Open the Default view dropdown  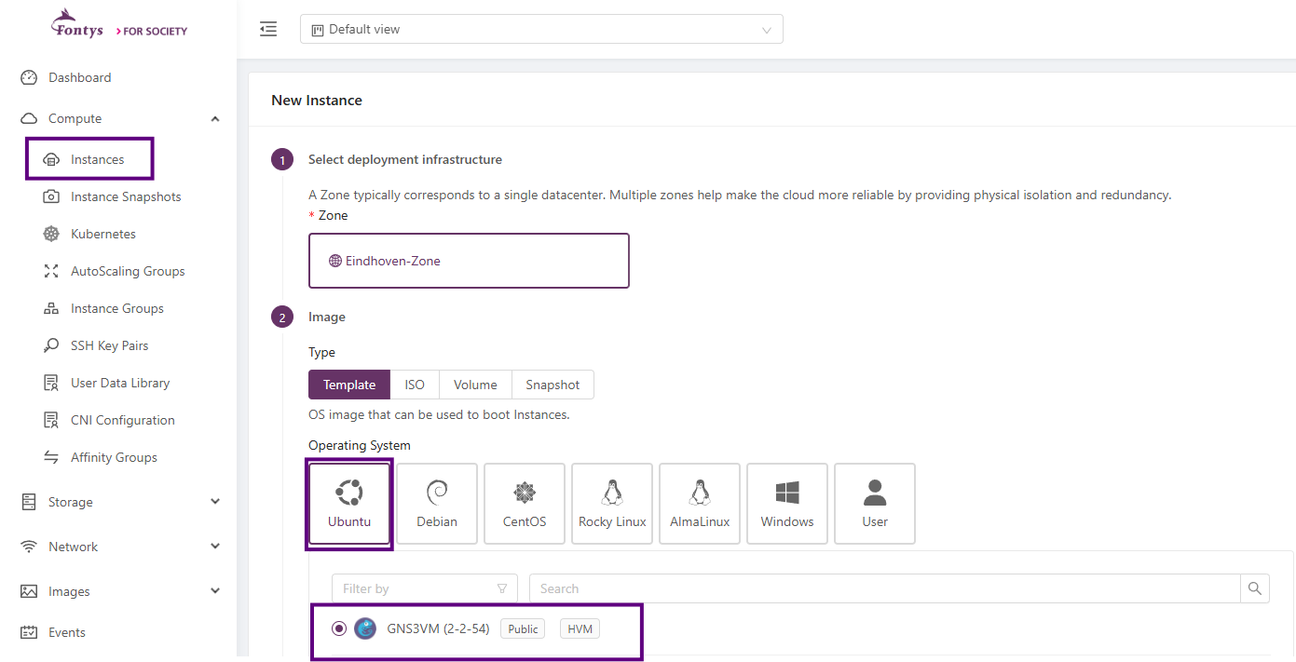point(540,29)
